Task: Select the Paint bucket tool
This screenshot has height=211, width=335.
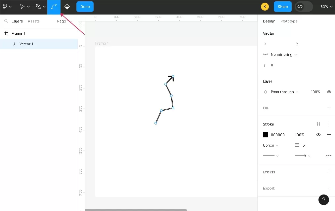Action: tap(67, 7)
